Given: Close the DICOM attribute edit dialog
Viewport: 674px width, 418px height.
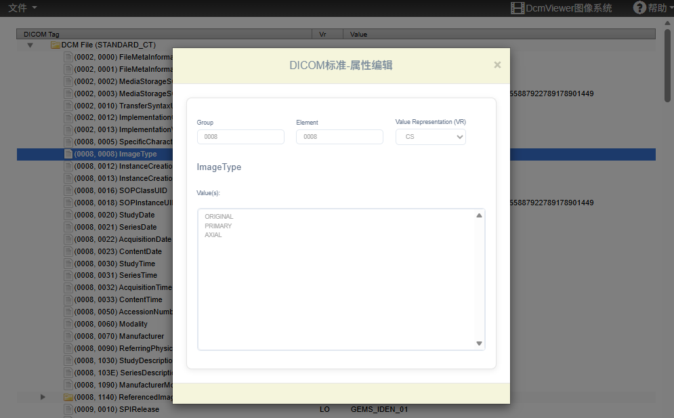Looking at the screenshot, I should tap(497, 65).
